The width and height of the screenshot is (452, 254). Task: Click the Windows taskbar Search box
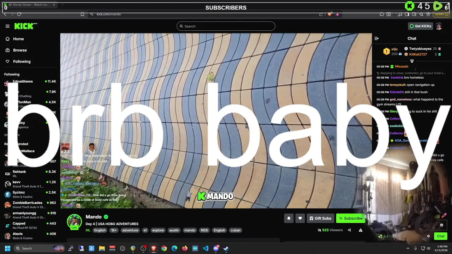point(40,248)
